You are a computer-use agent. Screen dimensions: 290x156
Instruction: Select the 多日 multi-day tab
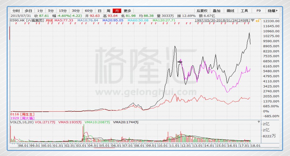coord(28,11)
